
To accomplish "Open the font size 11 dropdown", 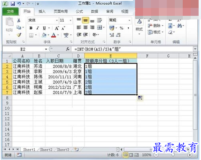I will click(70, 20).
